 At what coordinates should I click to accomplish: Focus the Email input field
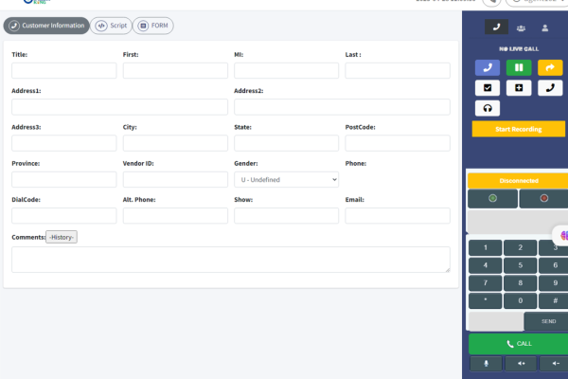tap(398, 216)
